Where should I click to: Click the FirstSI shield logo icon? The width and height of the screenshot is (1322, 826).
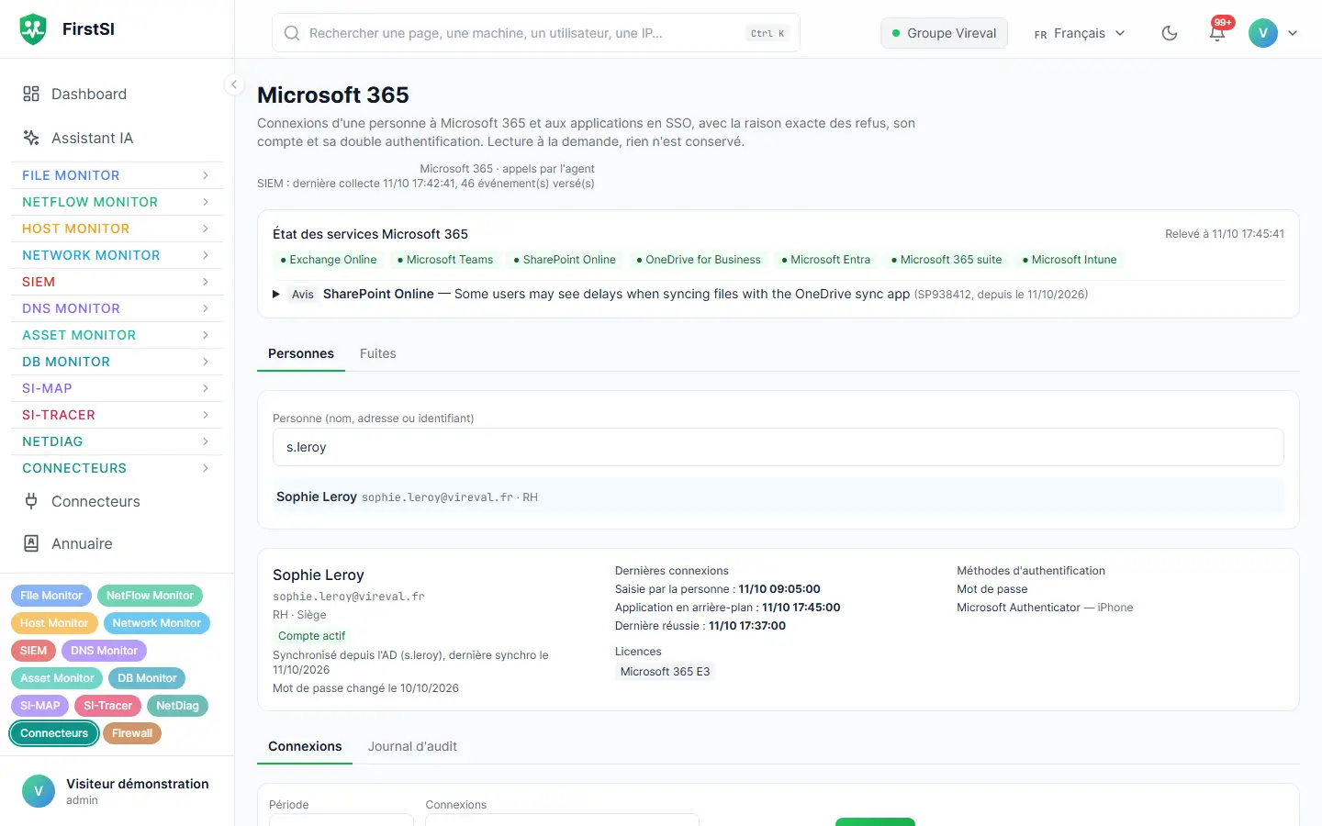33,29
